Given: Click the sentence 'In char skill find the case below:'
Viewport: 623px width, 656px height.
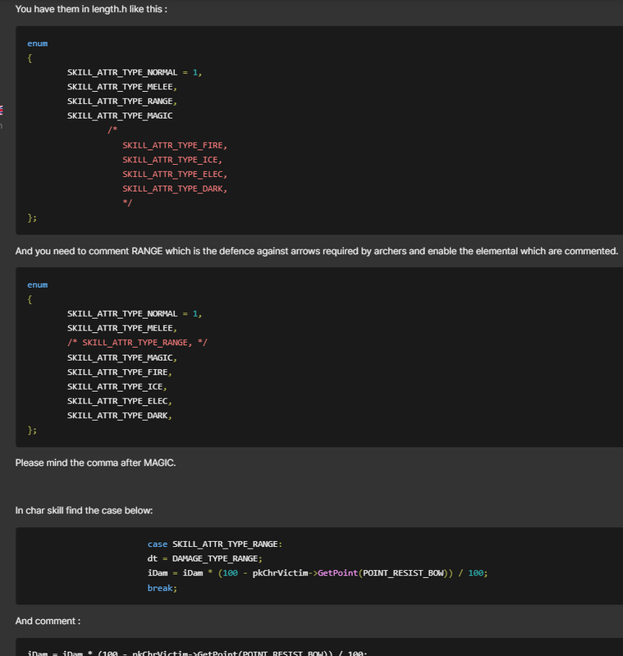Looking at the screenshot, I should 85,510.
